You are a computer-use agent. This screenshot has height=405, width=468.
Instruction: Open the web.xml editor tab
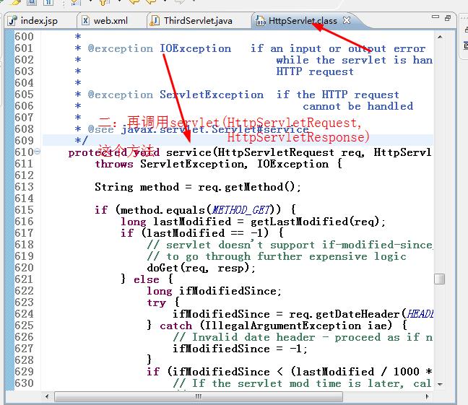(x=105, y=21)
